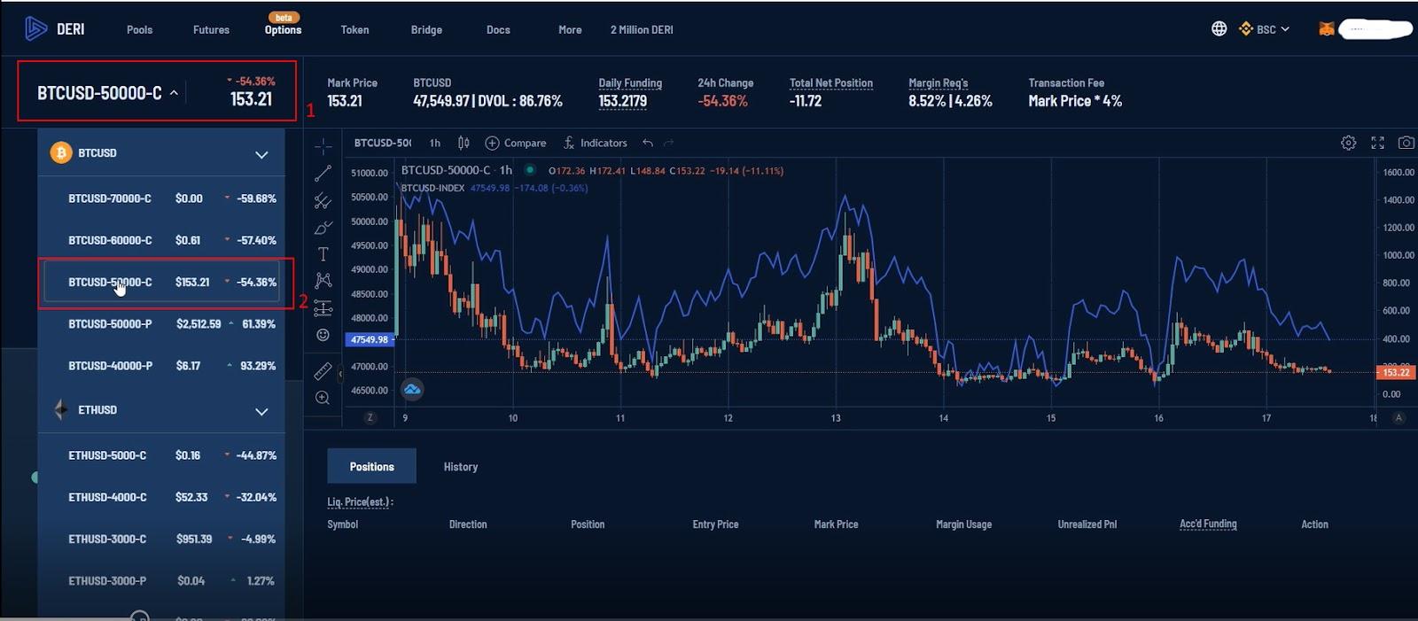Click the Daily Funding label
Image resolution: width=1418 pixels, height=621 pixels.
coord(630,82)
